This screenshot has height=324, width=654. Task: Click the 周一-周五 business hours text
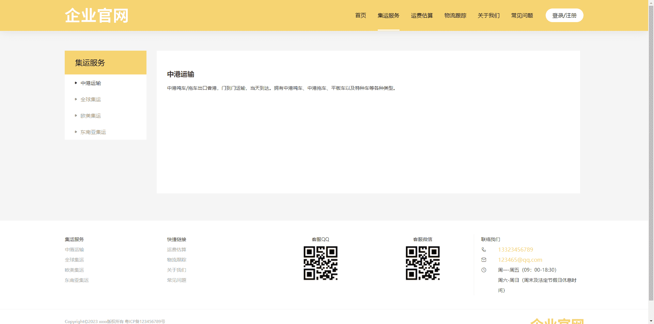(x=527, y=270)
